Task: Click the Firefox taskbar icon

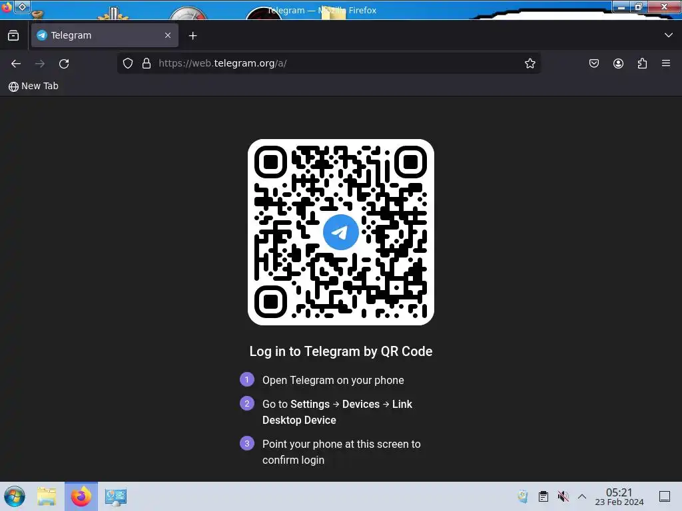Action: click(x=81, y=496)
